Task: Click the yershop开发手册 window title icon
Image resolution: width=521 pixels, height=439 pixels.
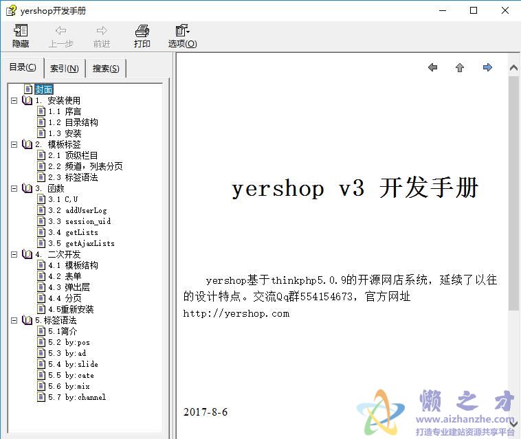Action: coord(11,10)
